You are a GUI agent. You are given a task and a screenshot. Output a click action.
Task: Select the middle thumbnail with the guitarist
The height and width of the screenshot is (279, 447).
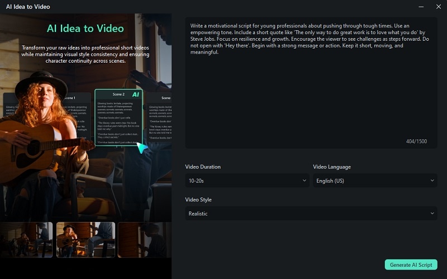[x=86, y=240]
